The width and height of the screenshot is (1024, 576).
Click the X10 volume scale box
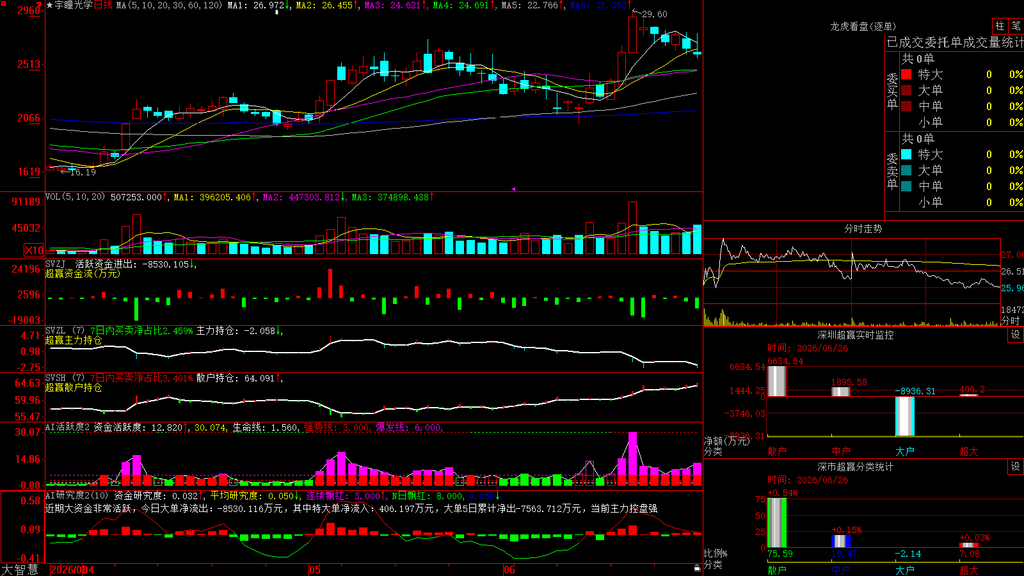point(34,250)
